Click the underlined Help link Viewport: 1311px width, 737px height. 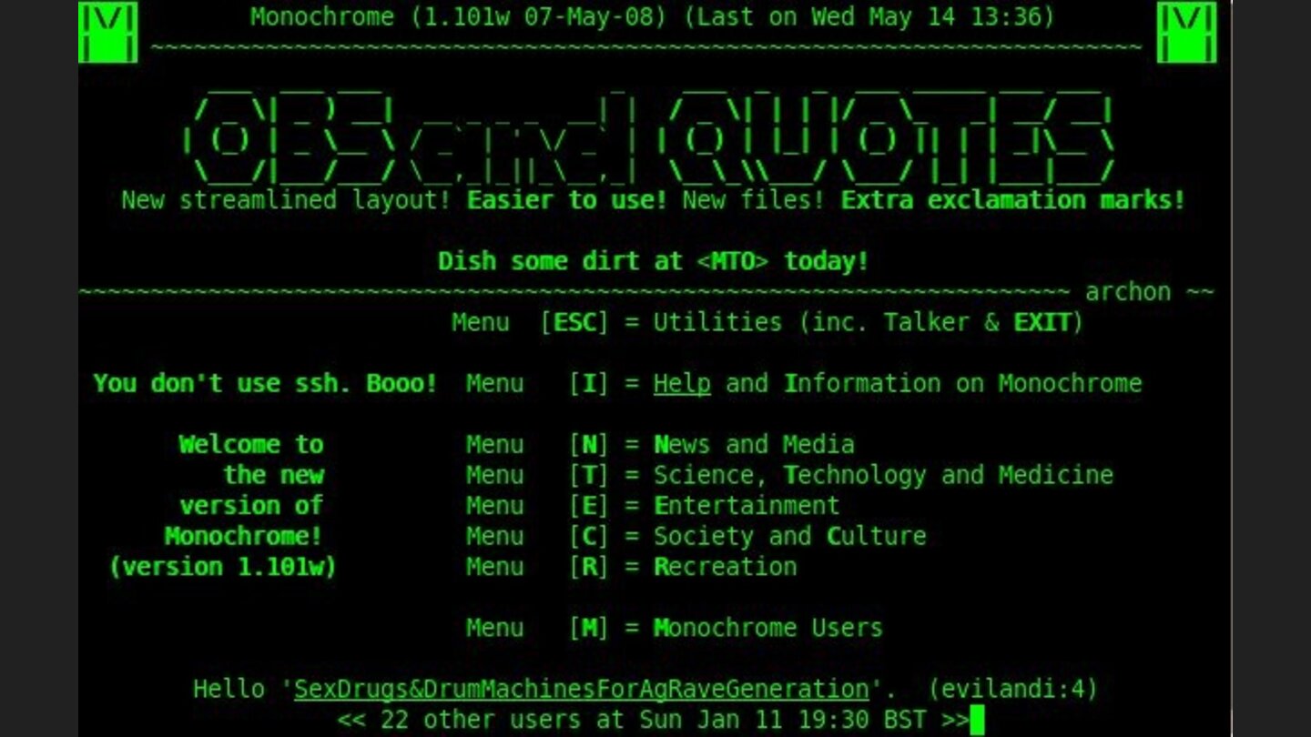[x=682, y=383]
